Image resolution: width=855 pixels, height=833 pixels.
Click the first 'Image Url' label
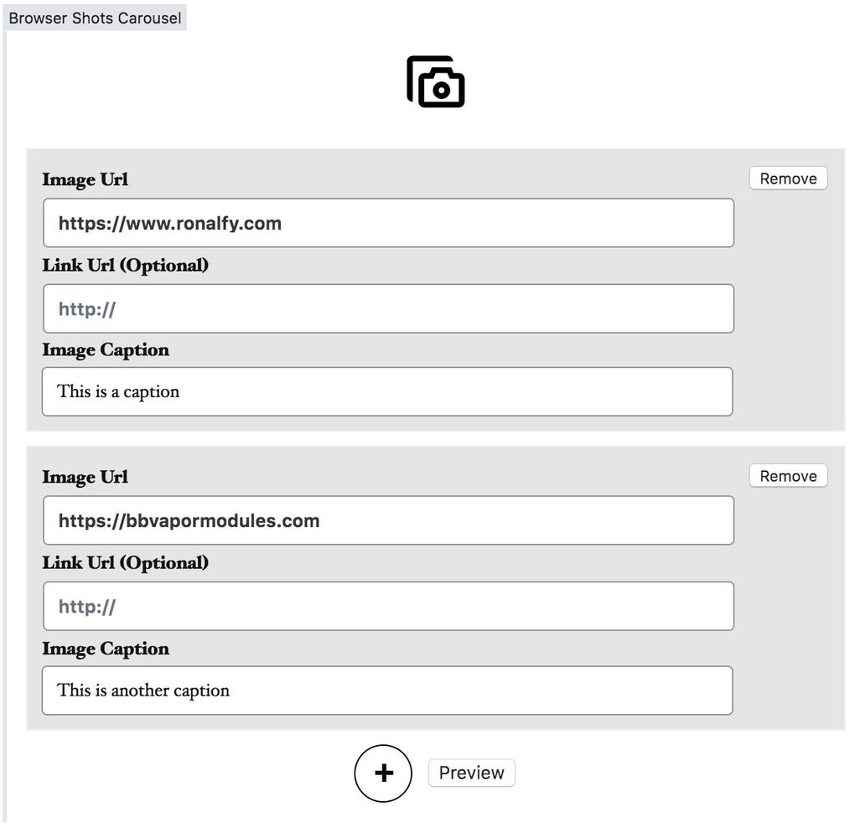click(x=85, y=179)
